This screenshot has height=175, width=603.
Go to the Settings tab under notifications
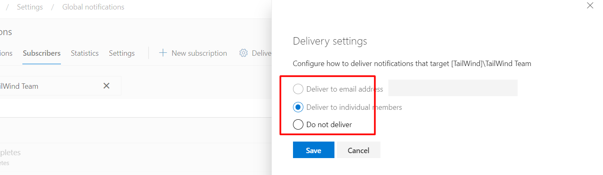122,53
